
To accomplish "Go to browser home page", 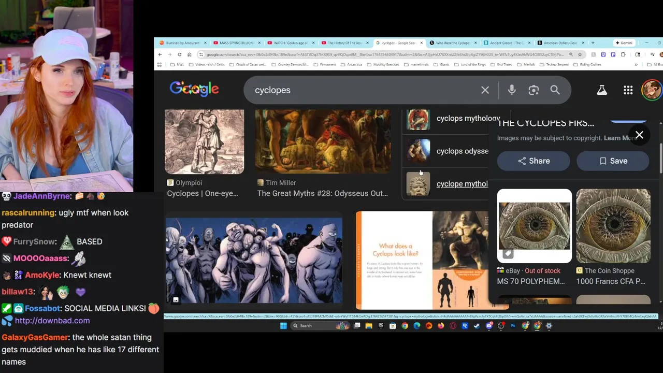I will click(190, 54).
